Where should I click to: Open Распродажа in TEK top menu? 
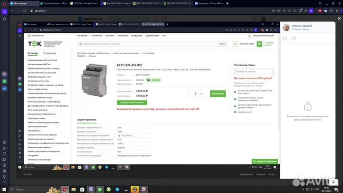(x=137, y=35)
